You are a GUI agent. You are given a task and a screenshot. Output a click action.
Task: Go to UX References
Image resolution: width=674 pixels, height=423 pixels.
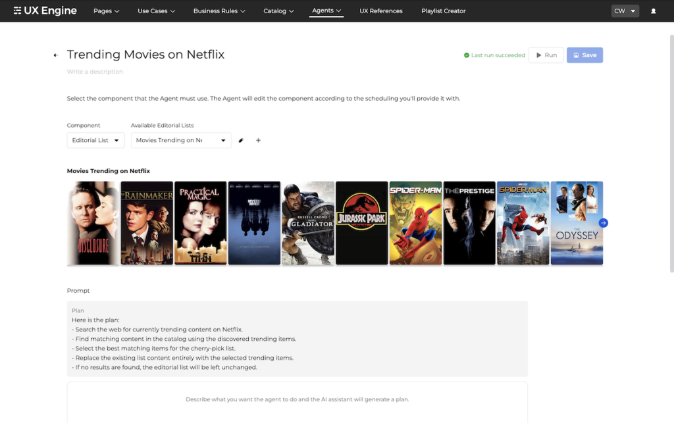tap(381, 11)
